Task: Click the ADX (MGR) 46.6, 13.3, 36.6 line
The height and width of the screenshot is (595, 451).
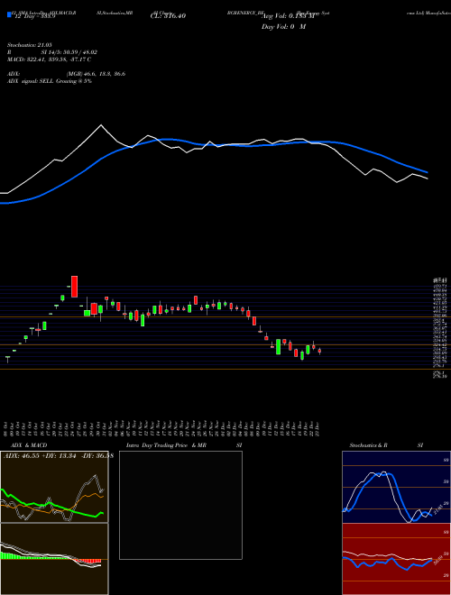Action: [x=66, y=74]
